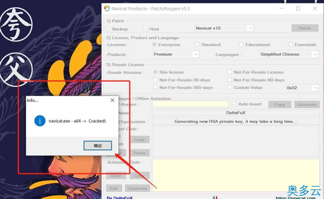The height and width of the screenshot is (199, 324).
Task: Maximize the Patch/Keygen window
Action: pos(298,8)
